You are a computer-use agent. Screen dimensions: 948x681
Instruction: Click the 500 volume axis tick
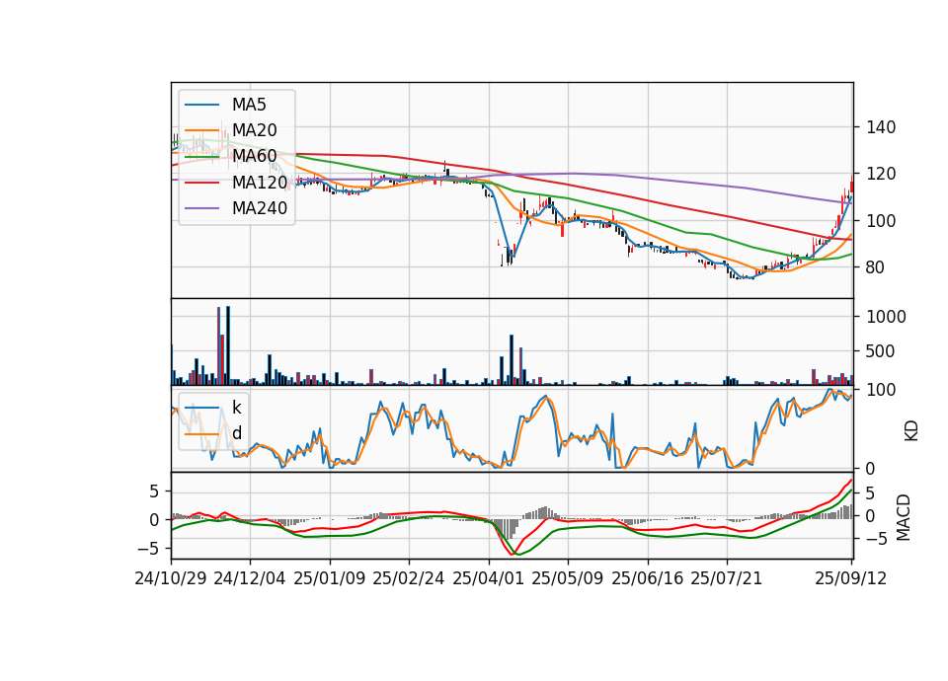click(x=881, y=351)
